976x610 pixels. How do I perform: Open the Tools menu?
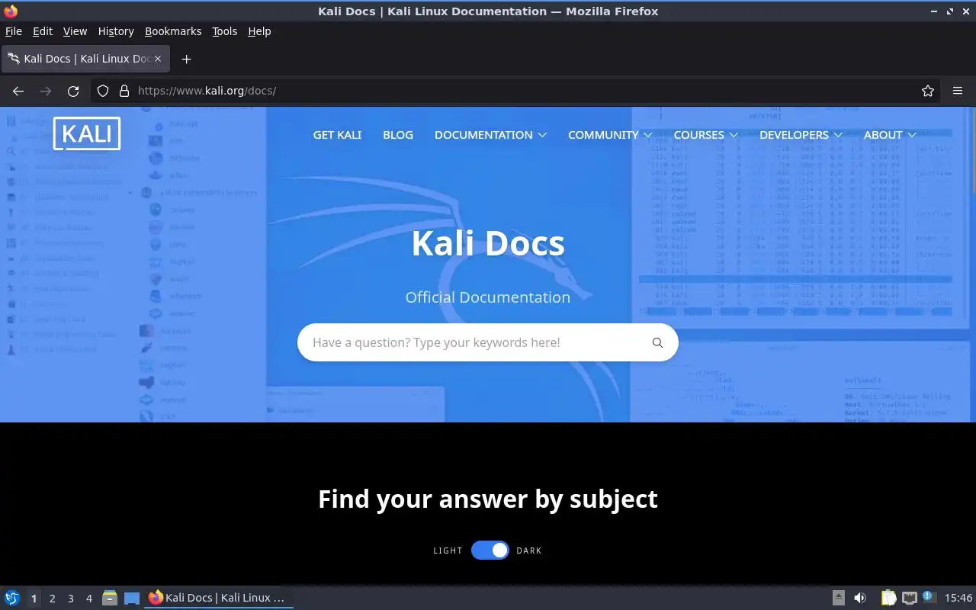[x=224, y=31]
